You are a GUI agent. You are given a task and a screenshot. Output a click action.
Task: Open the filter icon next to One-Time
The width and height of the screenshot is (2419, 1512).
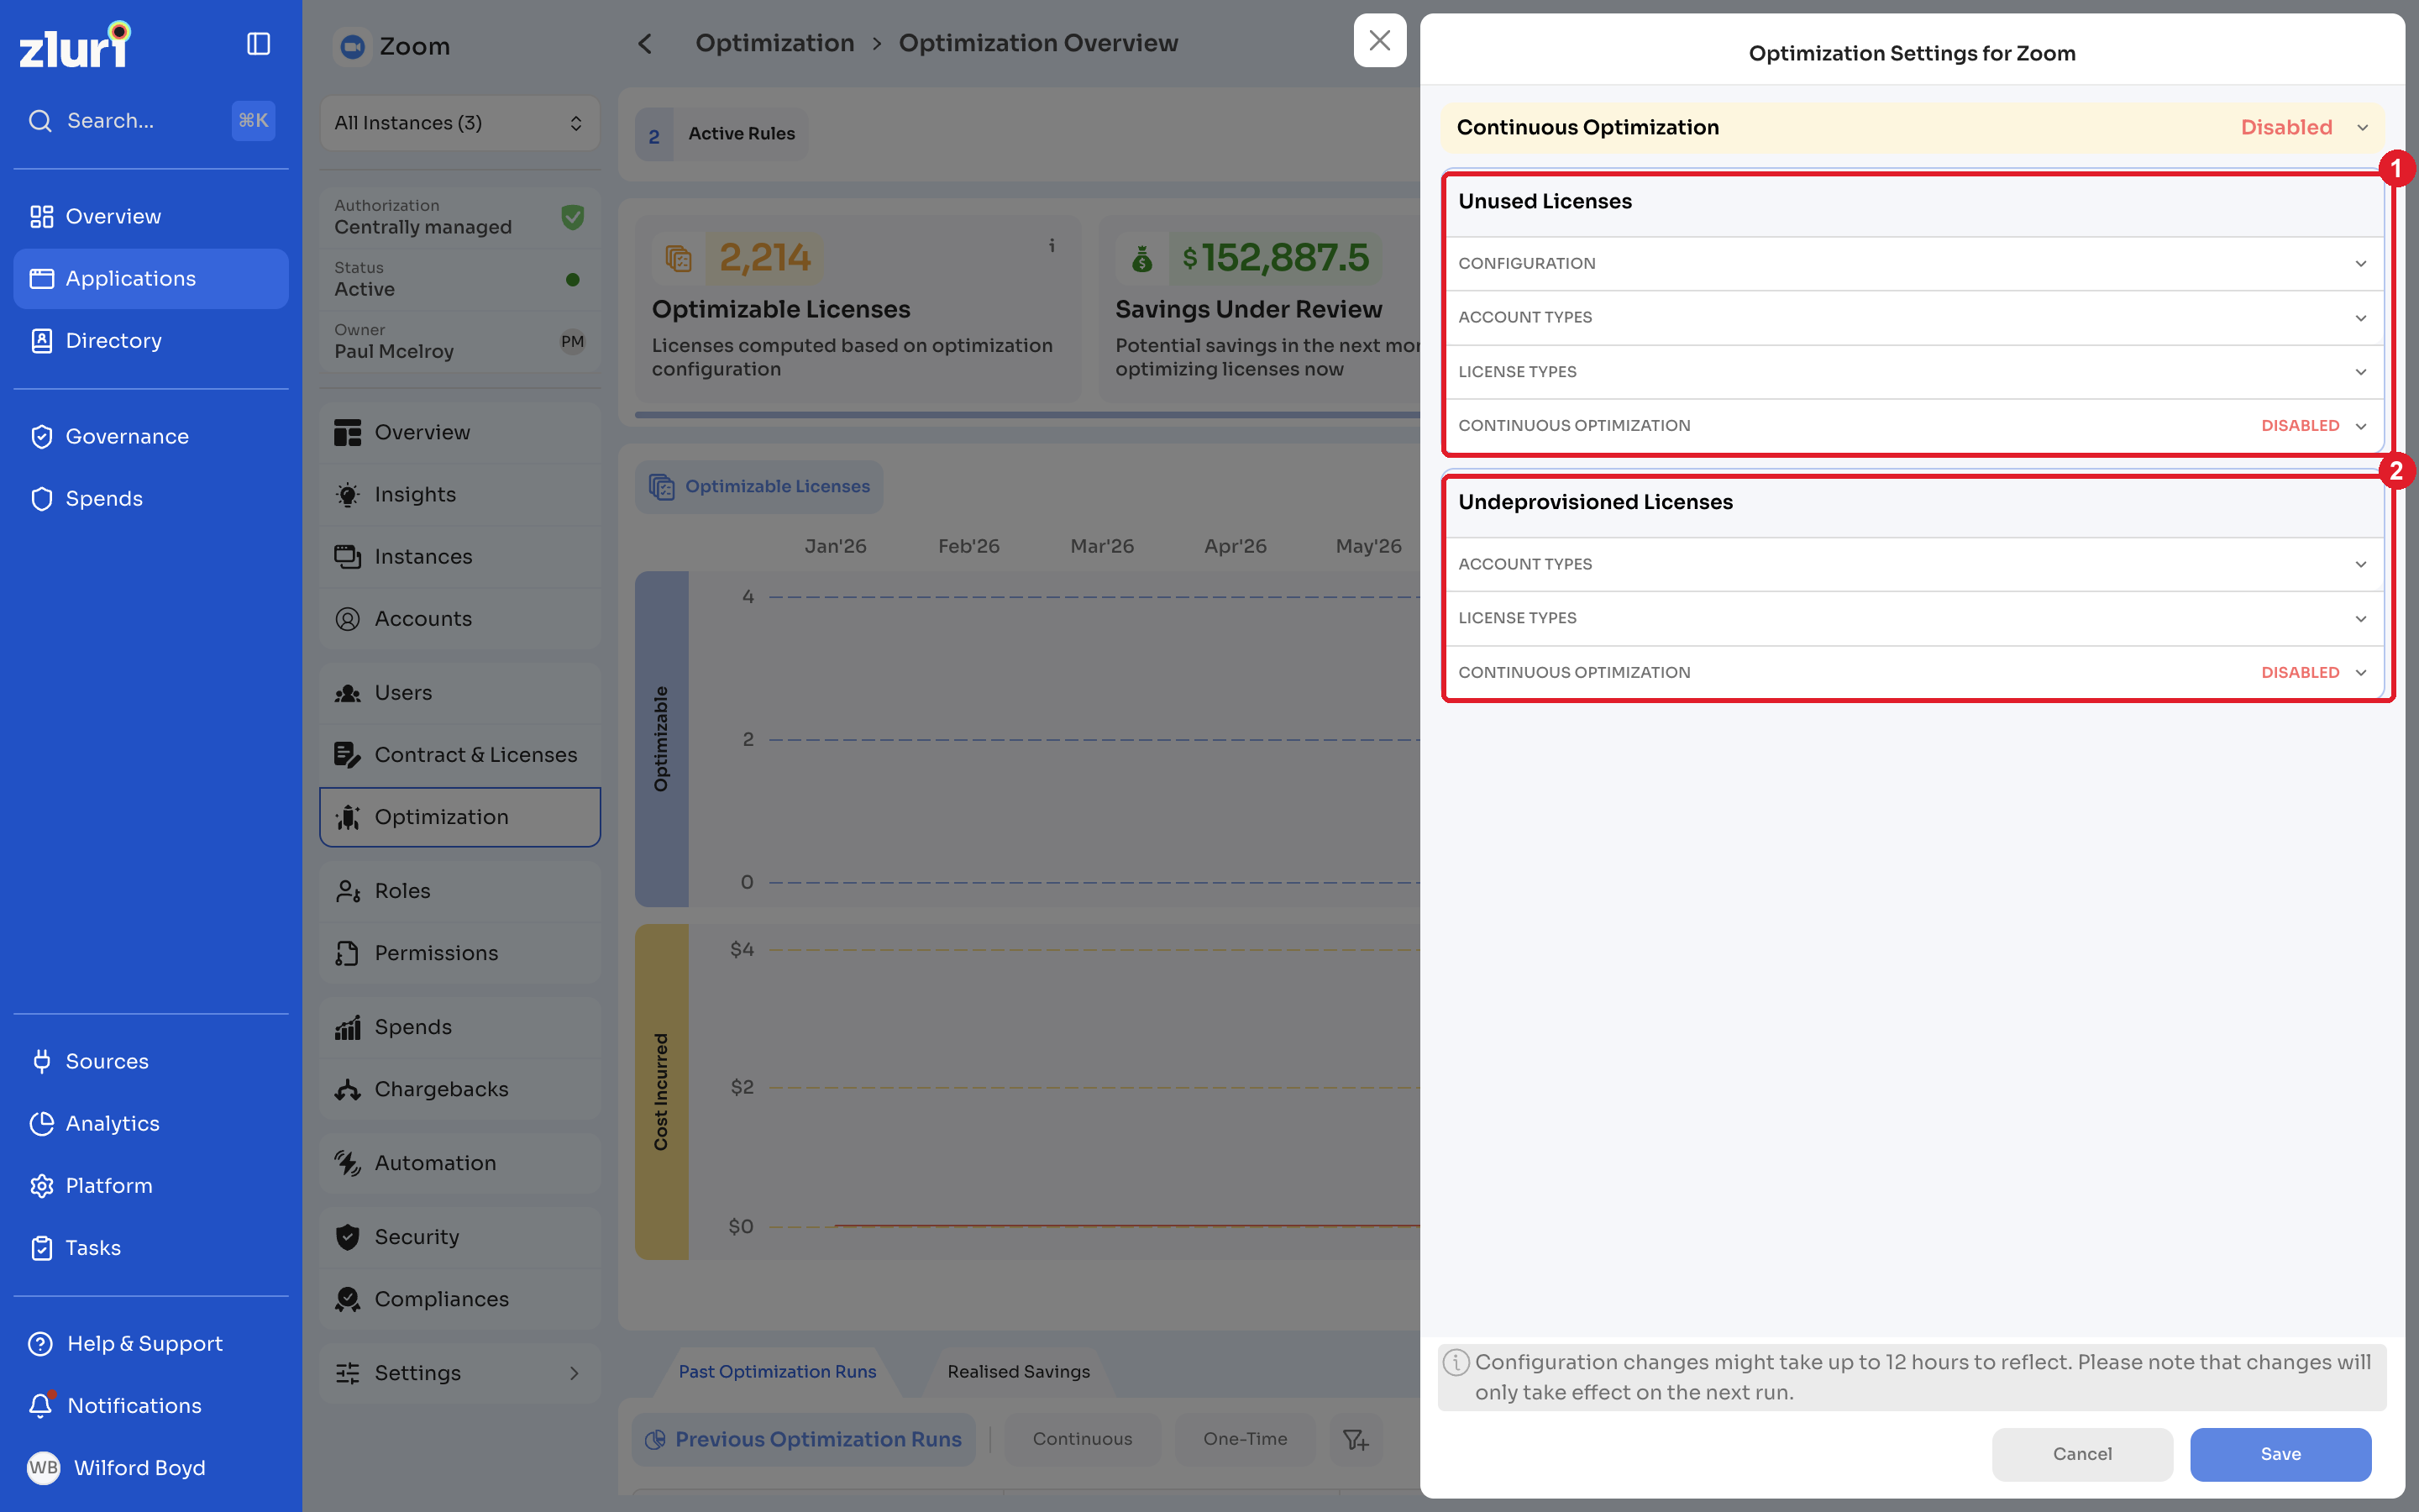point(1356,1439)
